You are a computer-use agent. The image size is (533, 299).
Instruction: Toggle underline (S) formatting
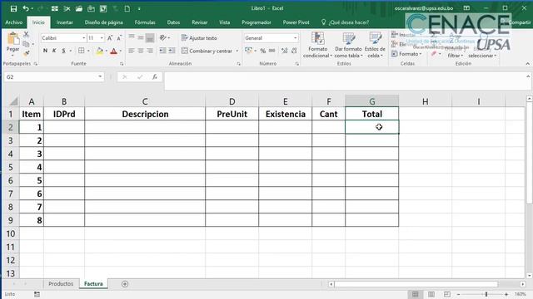click(63, 51)
